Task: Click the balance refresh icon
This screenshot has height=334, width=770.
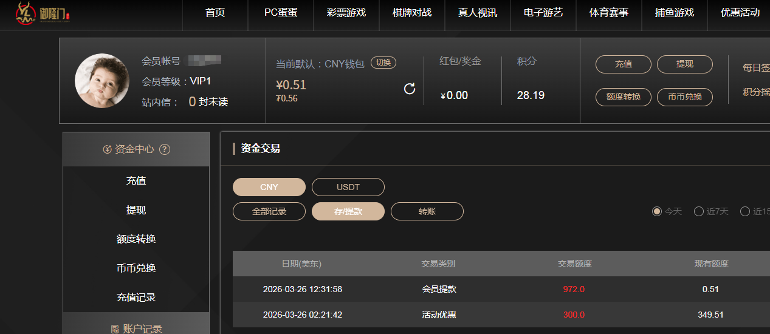Action: click(x=410, y=89)
